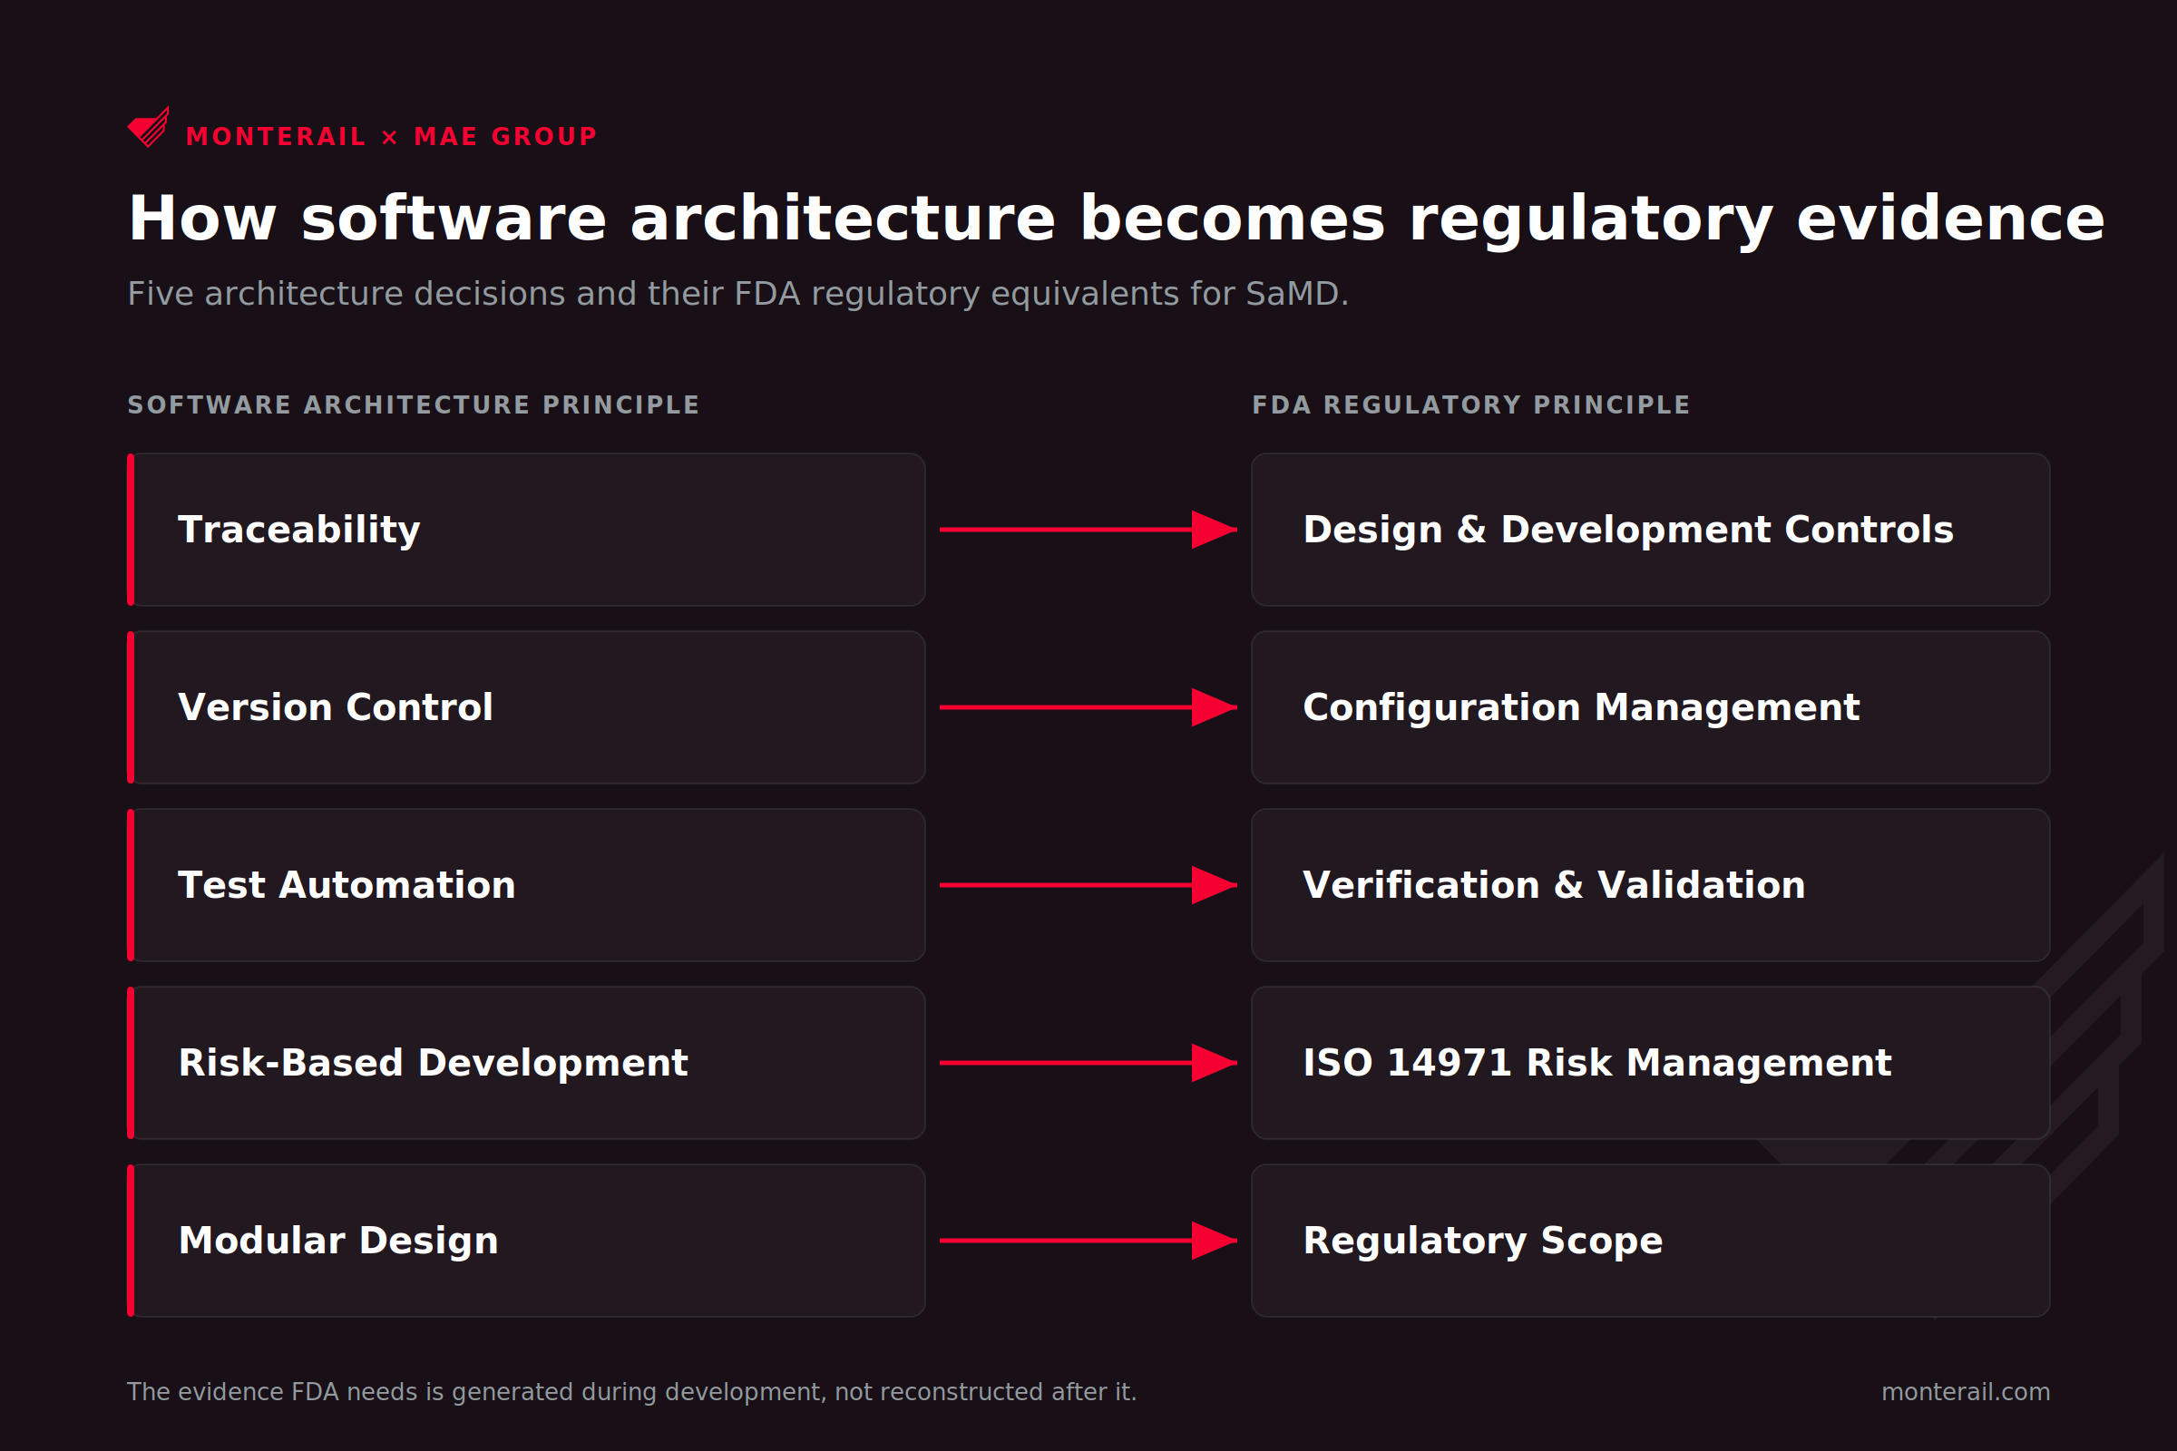2177x1451 pixels.
Task: Open the Modular Design card
Action: 526,1240
